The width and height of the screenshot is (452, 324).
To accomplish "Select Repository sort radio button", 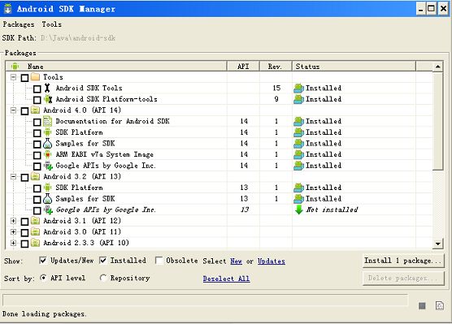I will coord(102,278).
